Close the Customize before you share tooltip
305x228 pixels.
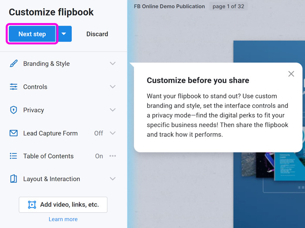(291, 74)
